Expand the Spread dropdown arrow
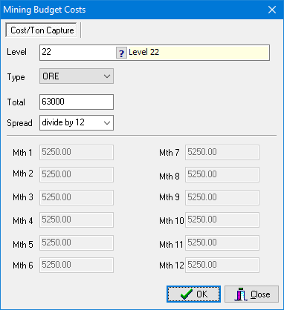The width and height of the screenshot is (284, 310). [x=107, y=122]
